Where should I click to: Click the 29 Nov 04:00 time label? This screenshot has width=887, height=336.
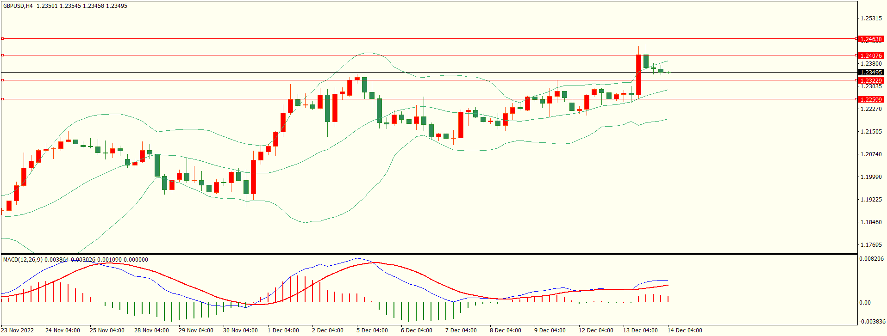196,330
